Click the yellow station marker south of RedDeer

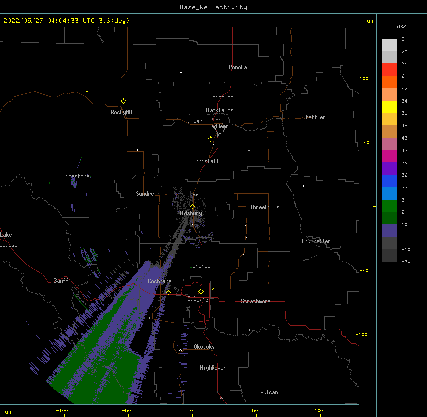pyautogui.click(x=211, y=139)
